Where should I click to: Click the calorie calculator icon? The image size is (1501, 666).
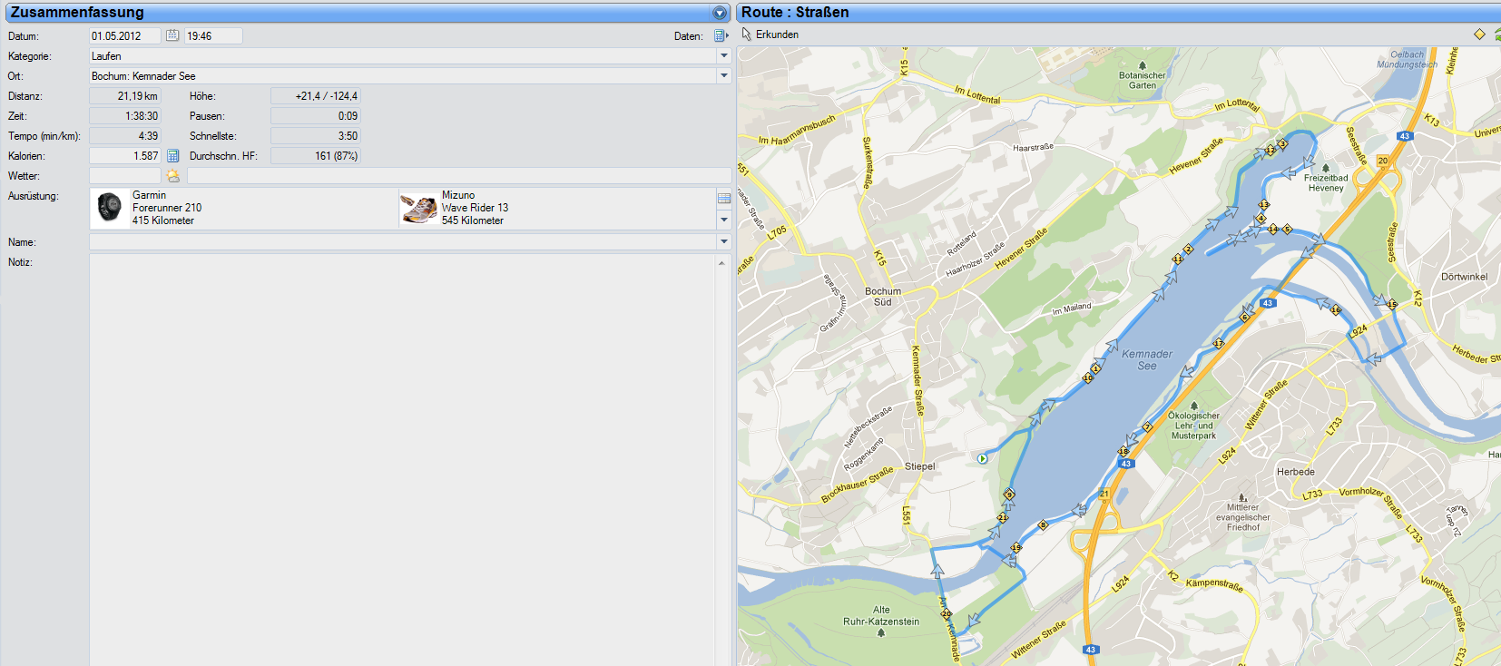[x=172, y=156]
